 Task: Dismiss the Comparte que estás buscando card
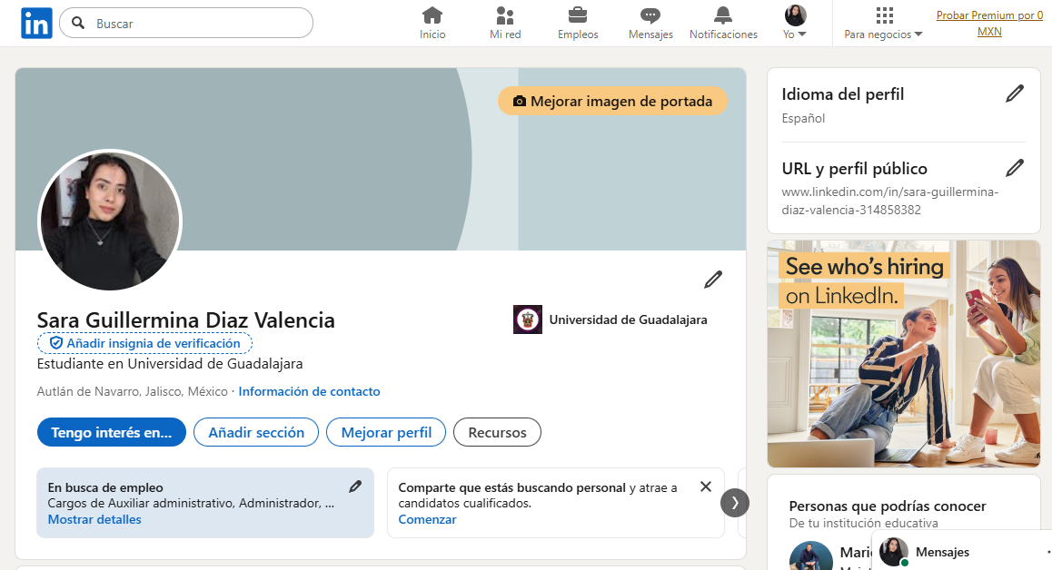tap(706, 486)
